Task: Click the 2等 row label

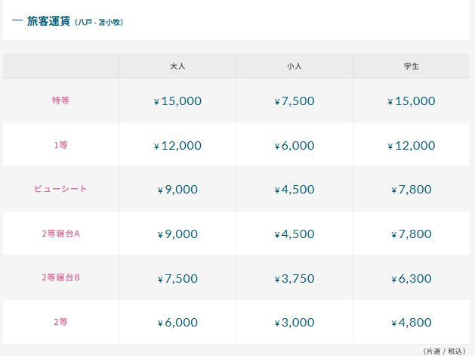Action: [61, 322]
